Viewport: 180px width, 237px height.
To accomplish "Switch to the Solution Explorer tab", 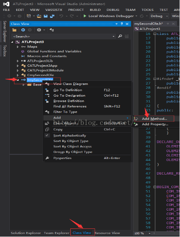I will click(x=26, y=233).
